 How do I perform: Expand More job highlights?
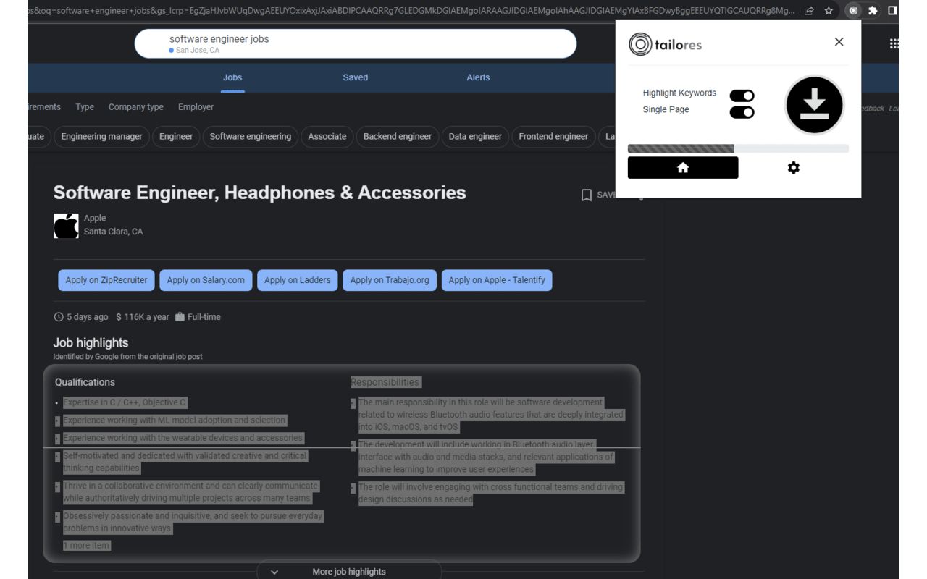tap(349, 571)
